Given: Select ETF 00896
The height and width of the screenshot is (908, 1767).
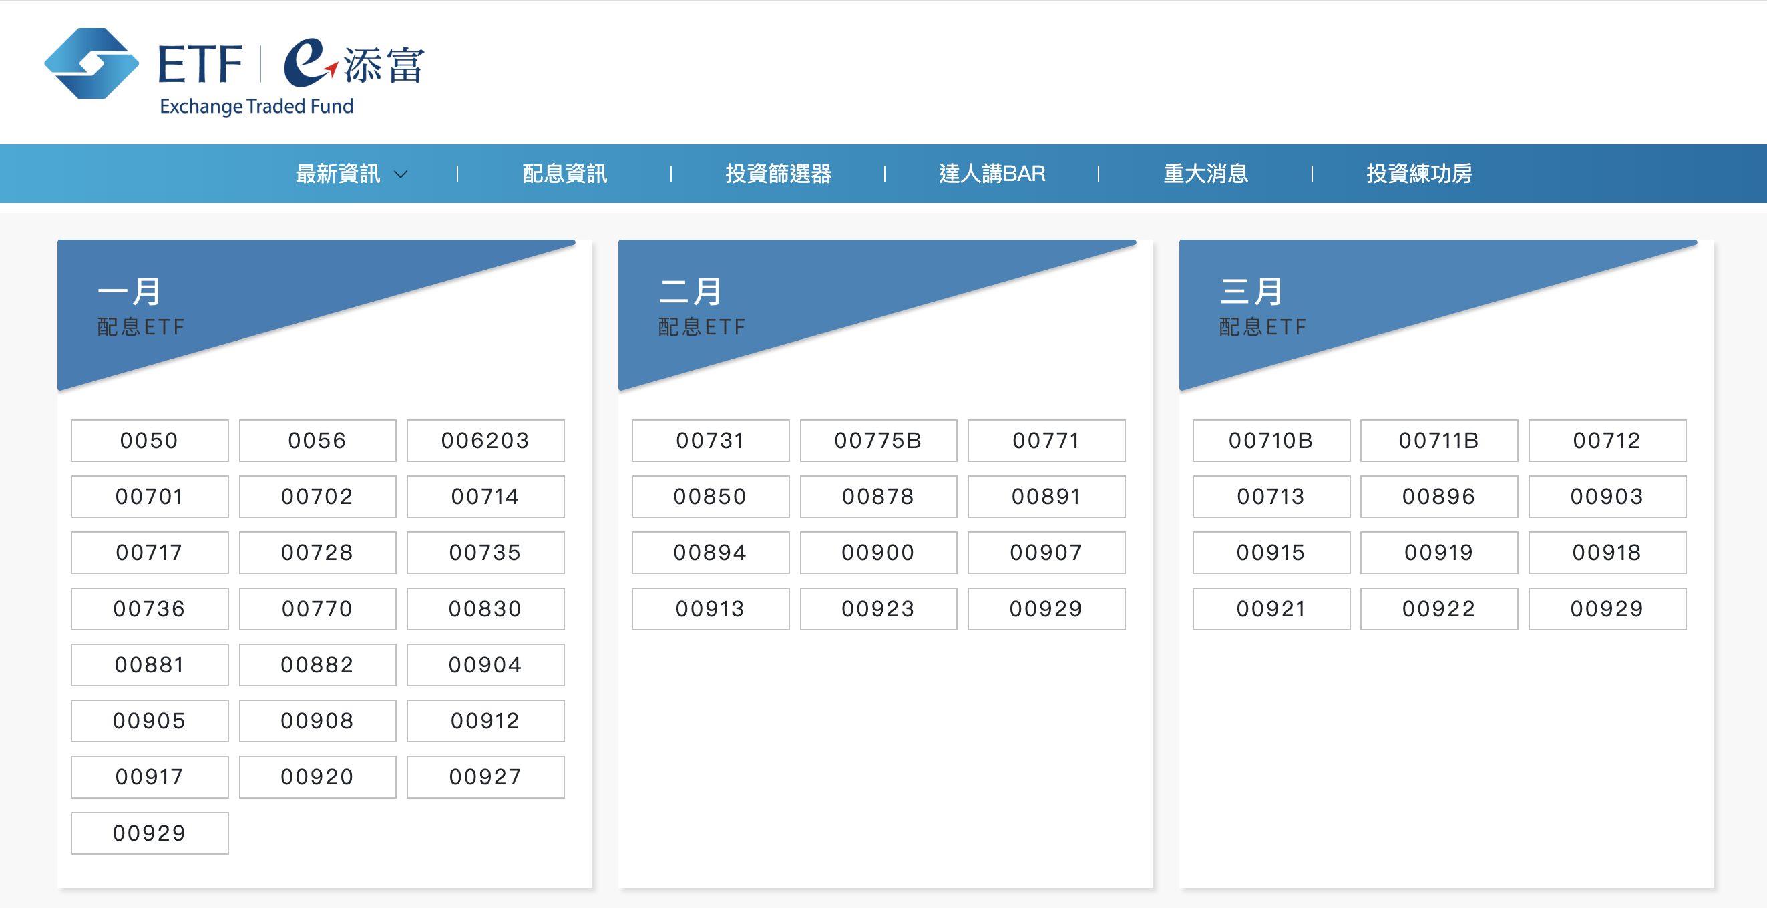Looking at the screenshot, I should click(1440, 497).
